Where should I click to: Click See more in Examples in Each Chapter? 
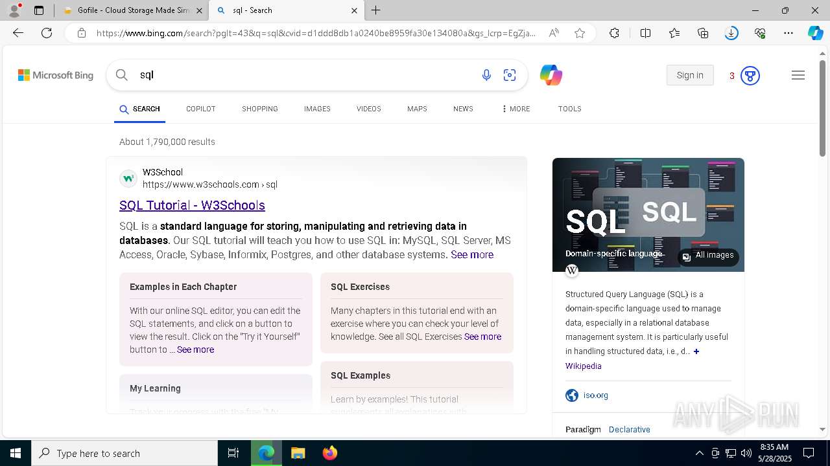[x=195, y=349]
